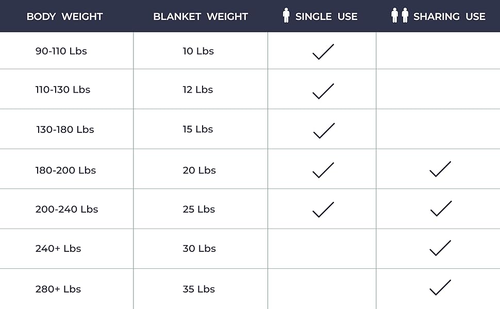The image size is (500, 309).
Task: Click the single person icon in header
Action: click(x=286, y=15)
